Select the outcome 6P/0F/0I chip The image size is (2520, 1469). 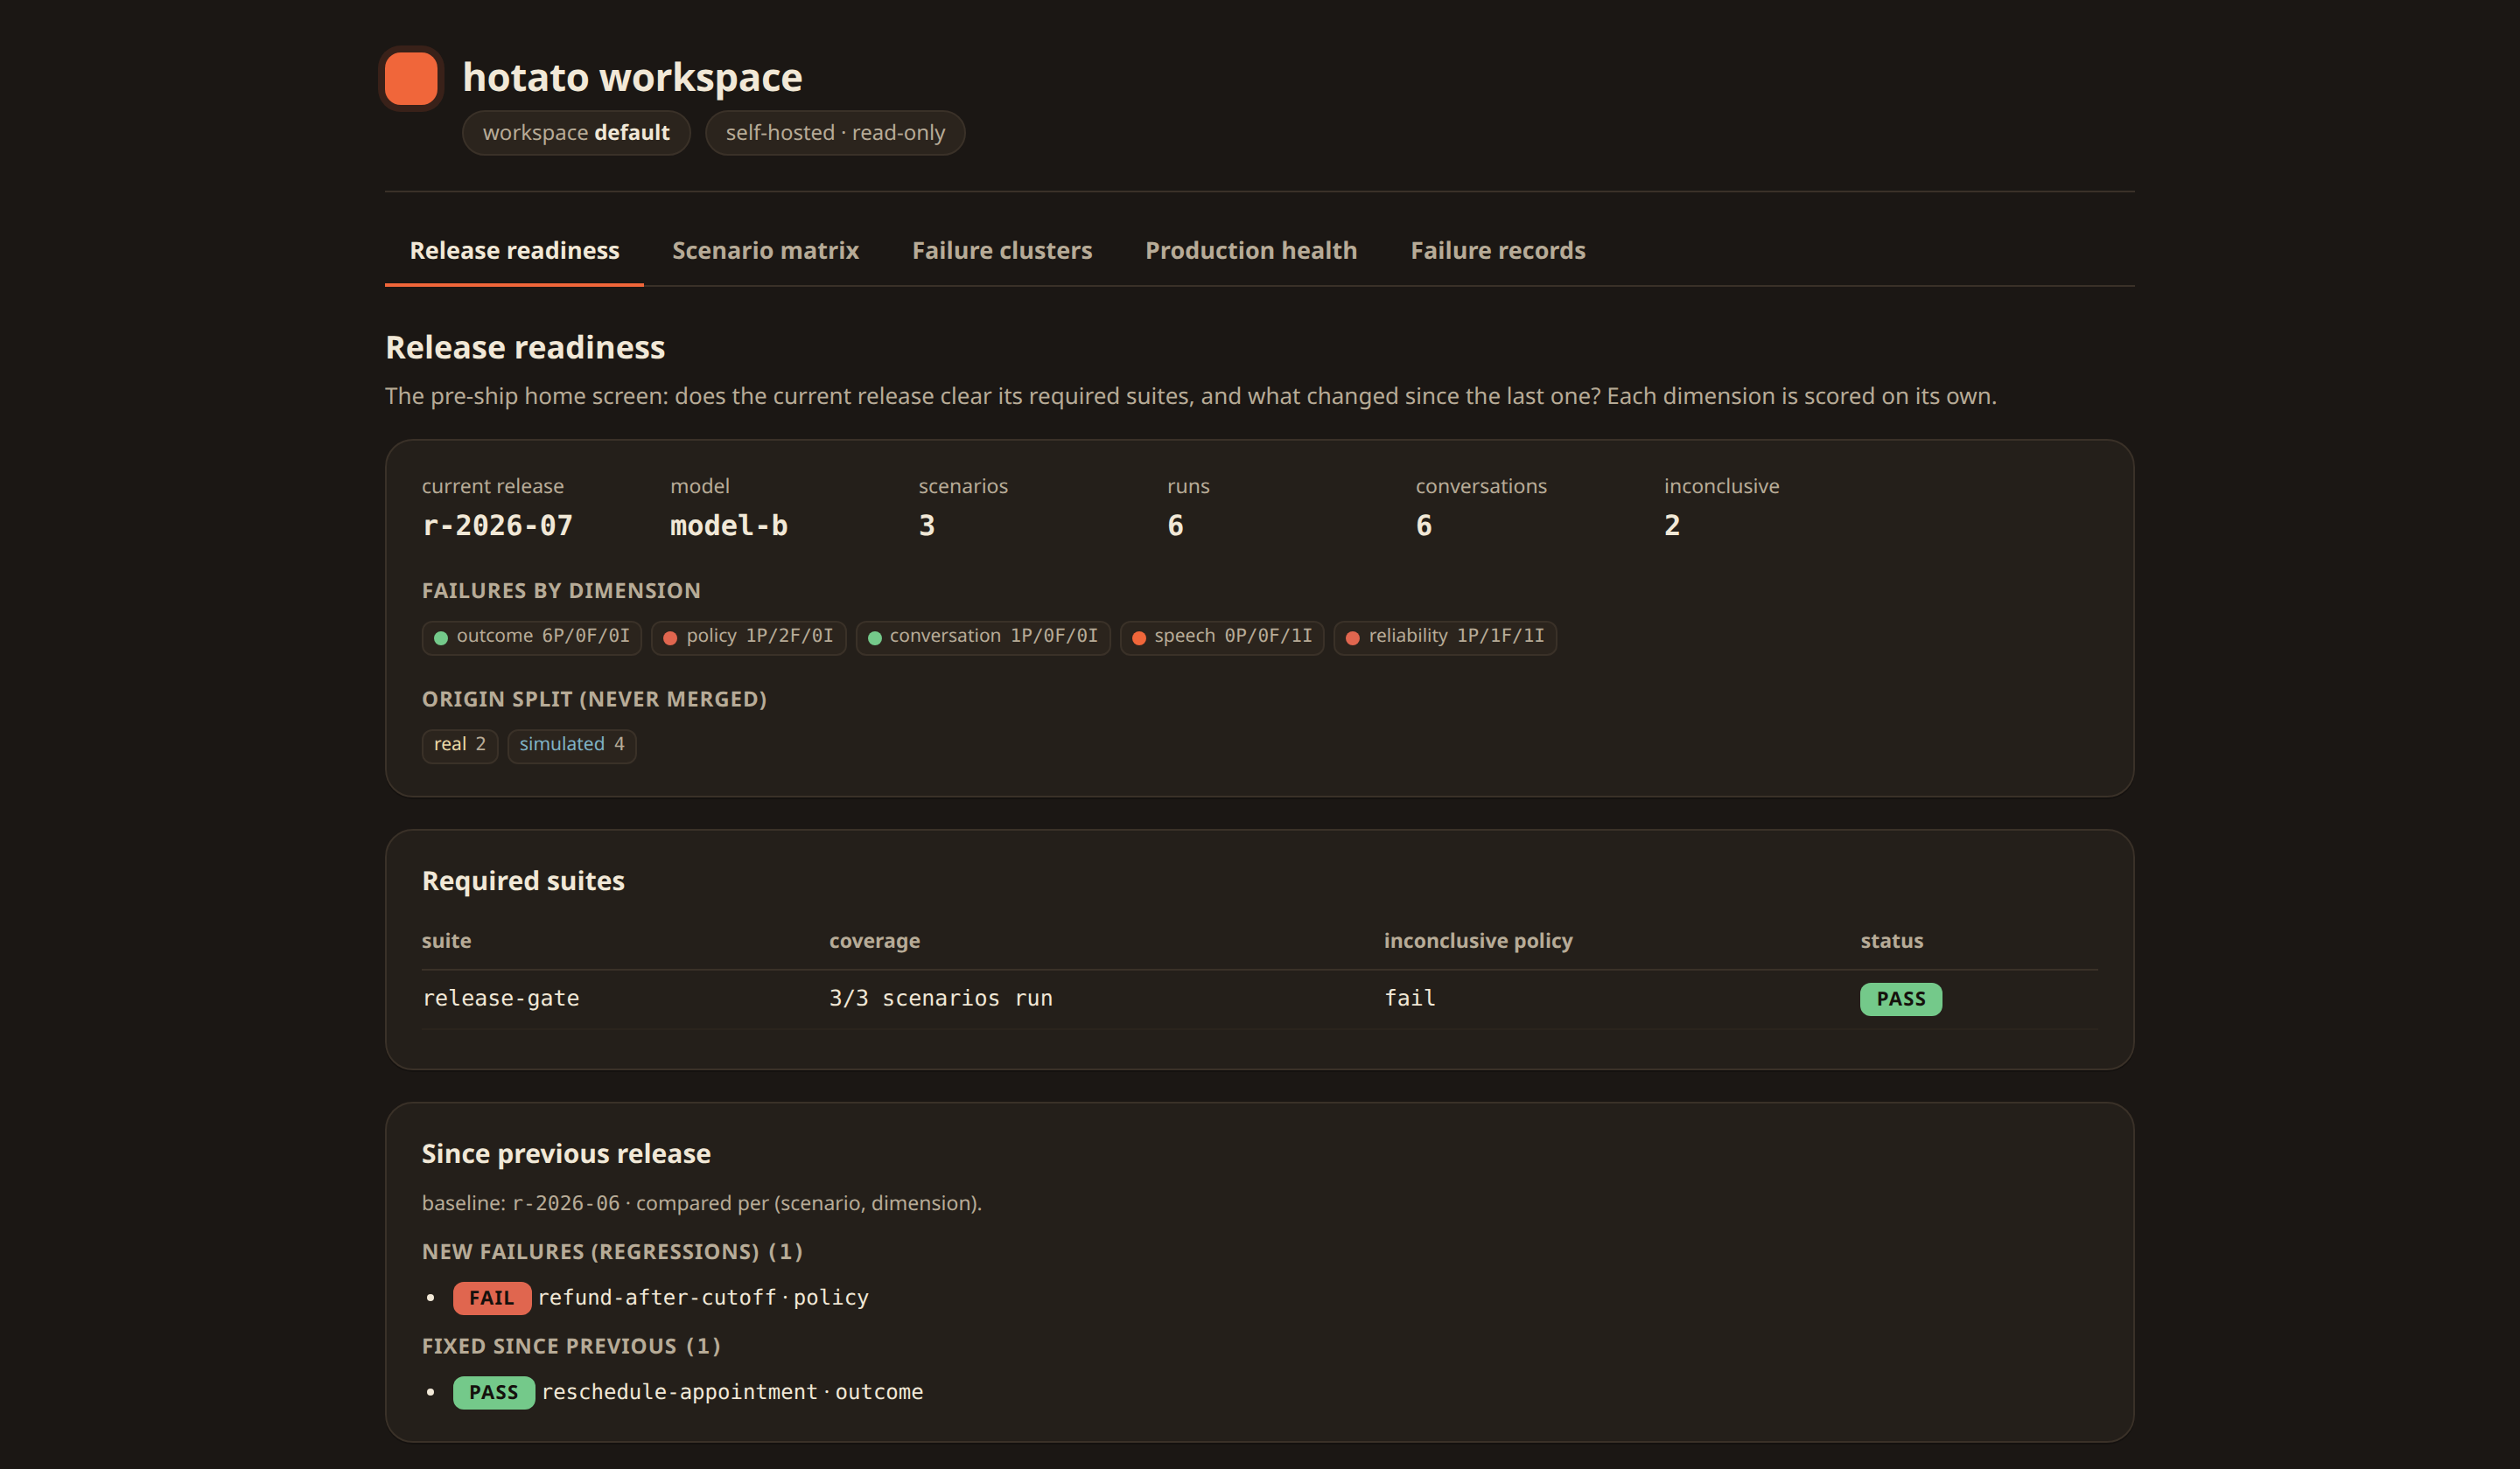[x=532, y=637]
